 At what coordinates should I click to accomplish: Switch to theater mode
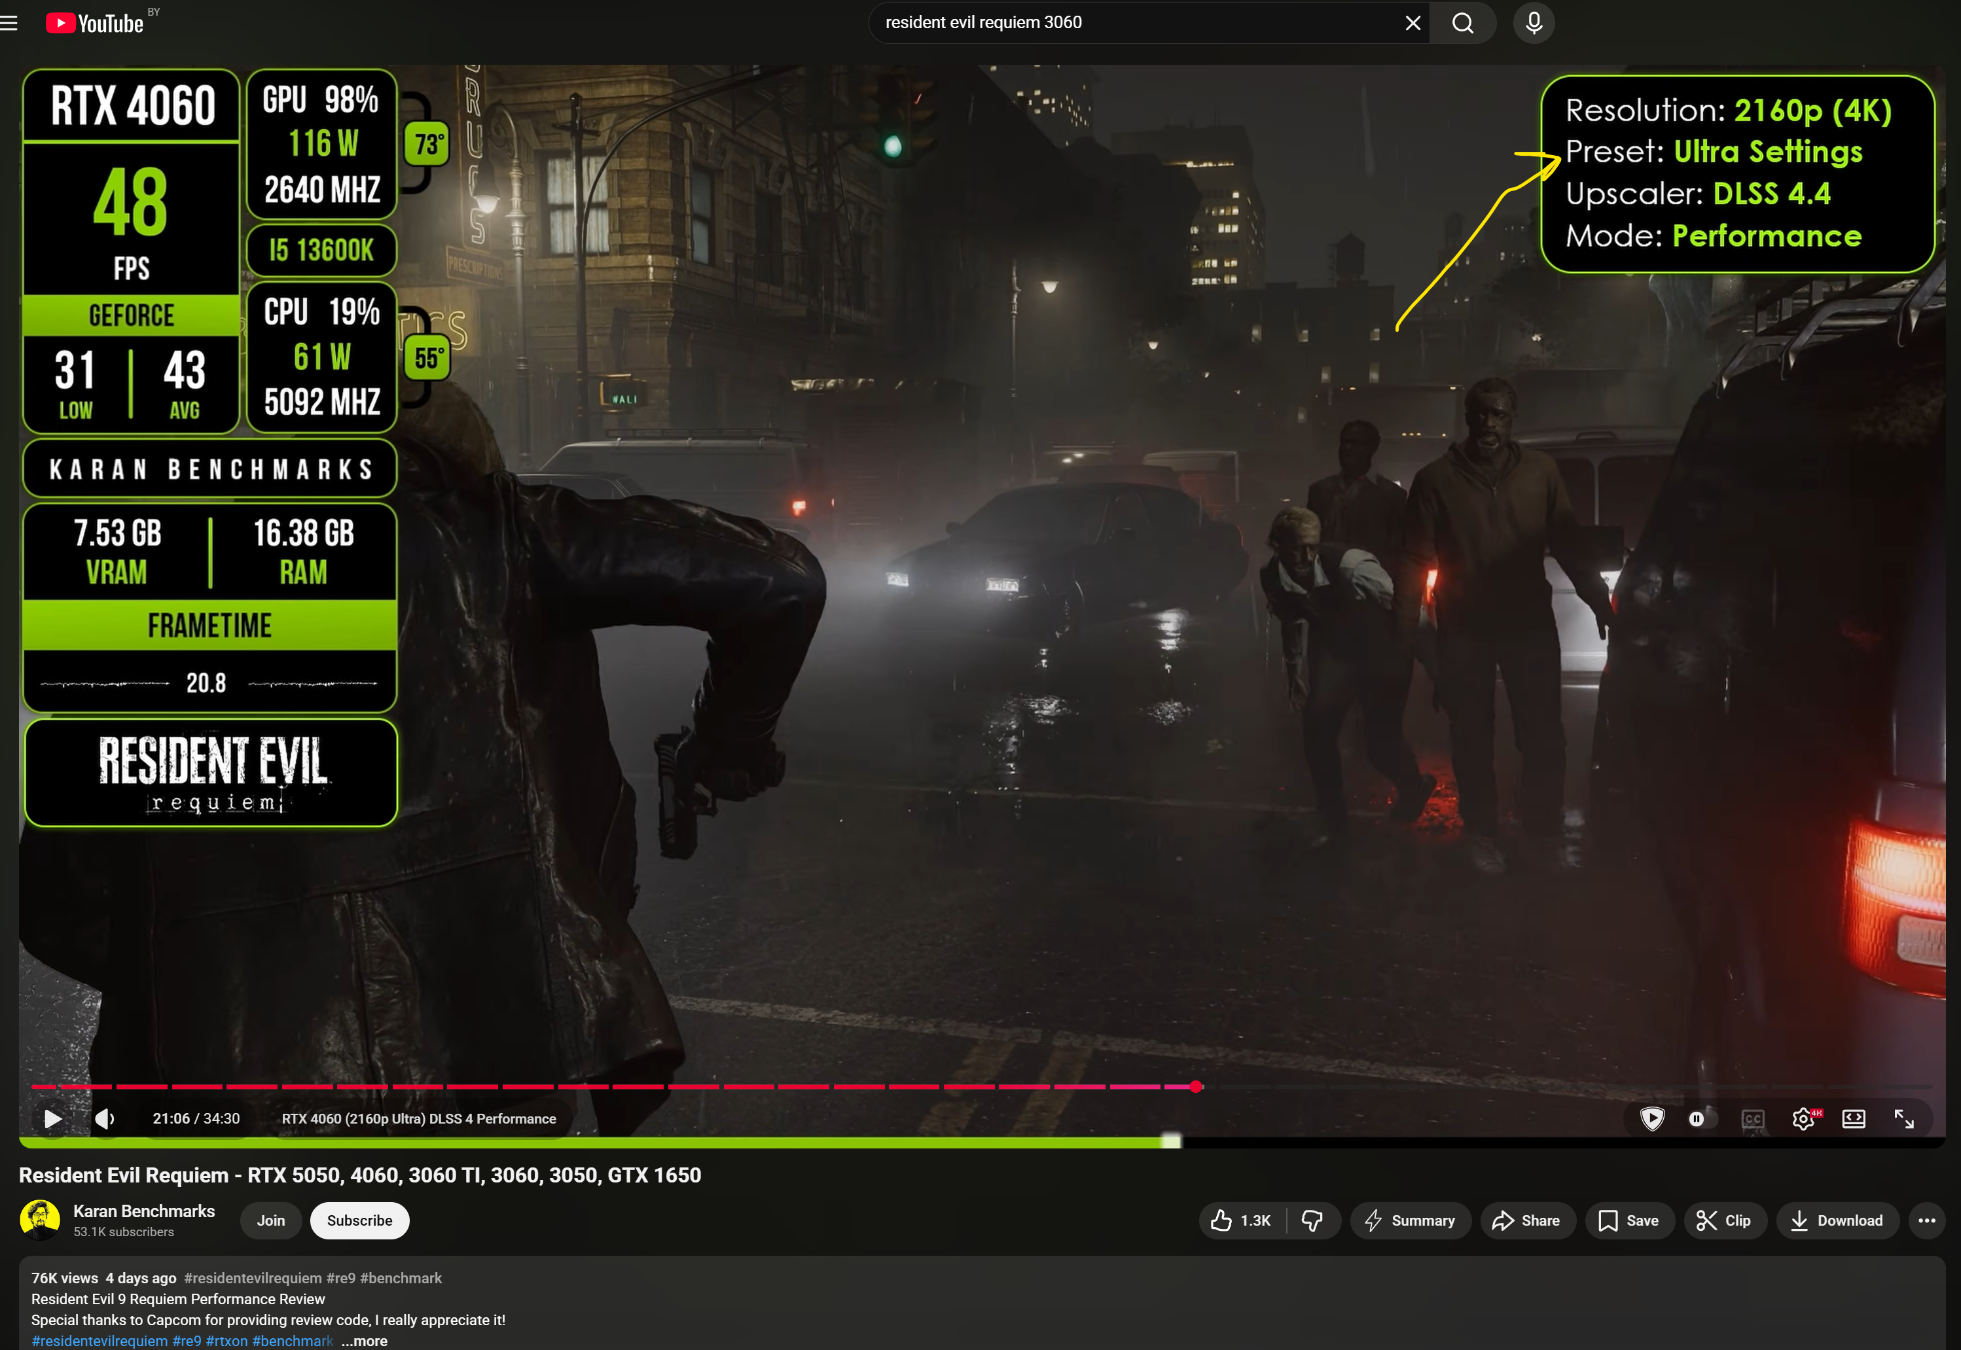pos(1853,1118)
